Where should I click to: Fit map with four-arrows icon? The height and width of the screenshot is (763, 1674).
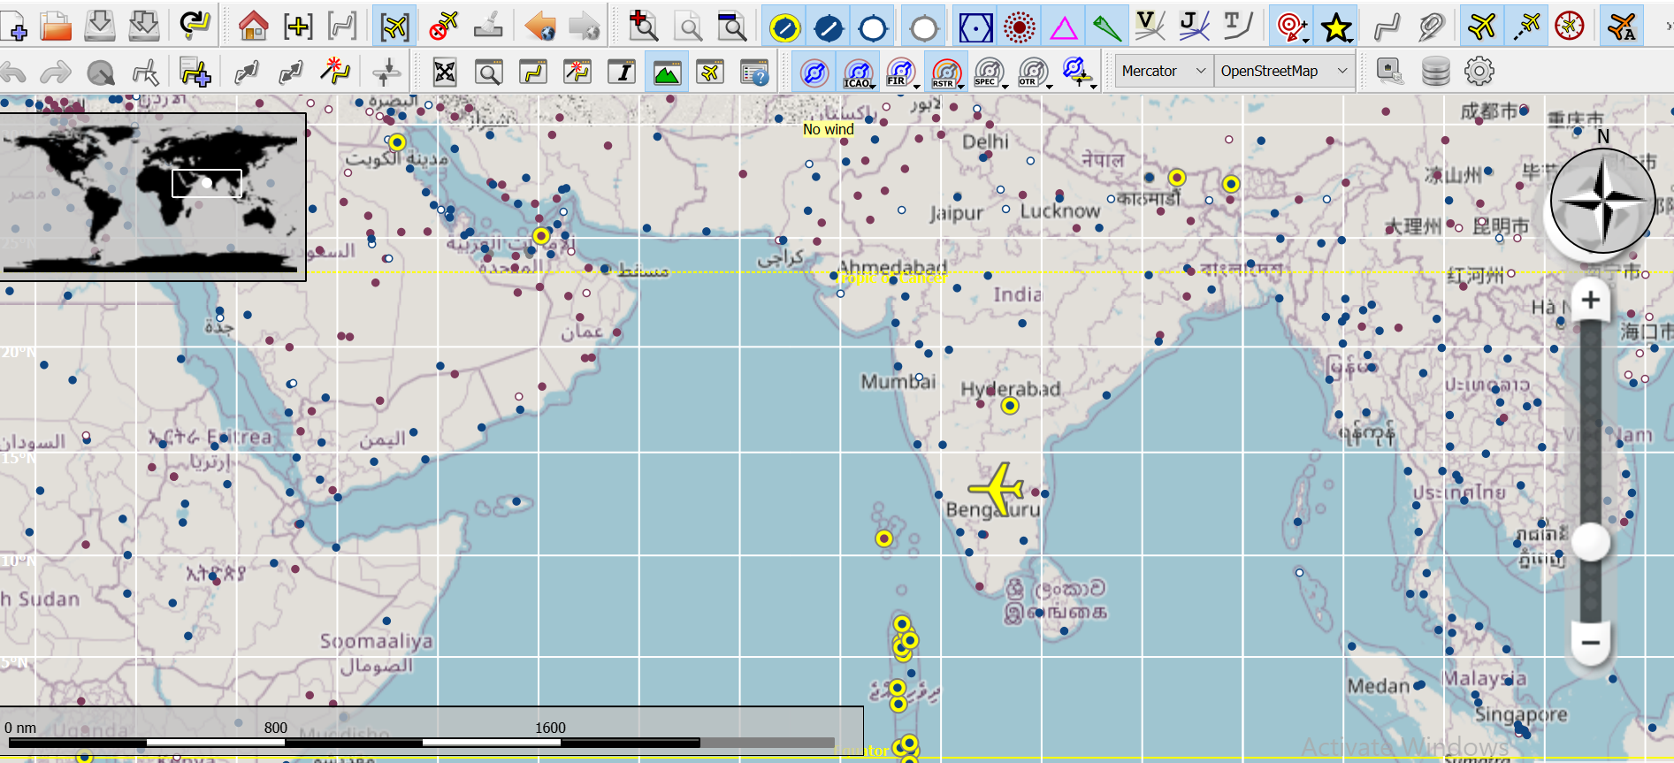pos(445,72)
